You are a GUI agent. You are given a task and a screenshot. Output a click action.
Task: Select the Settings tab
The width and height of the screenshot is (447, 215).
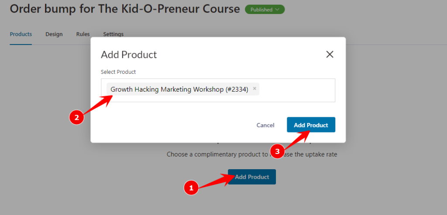(113, 34)
